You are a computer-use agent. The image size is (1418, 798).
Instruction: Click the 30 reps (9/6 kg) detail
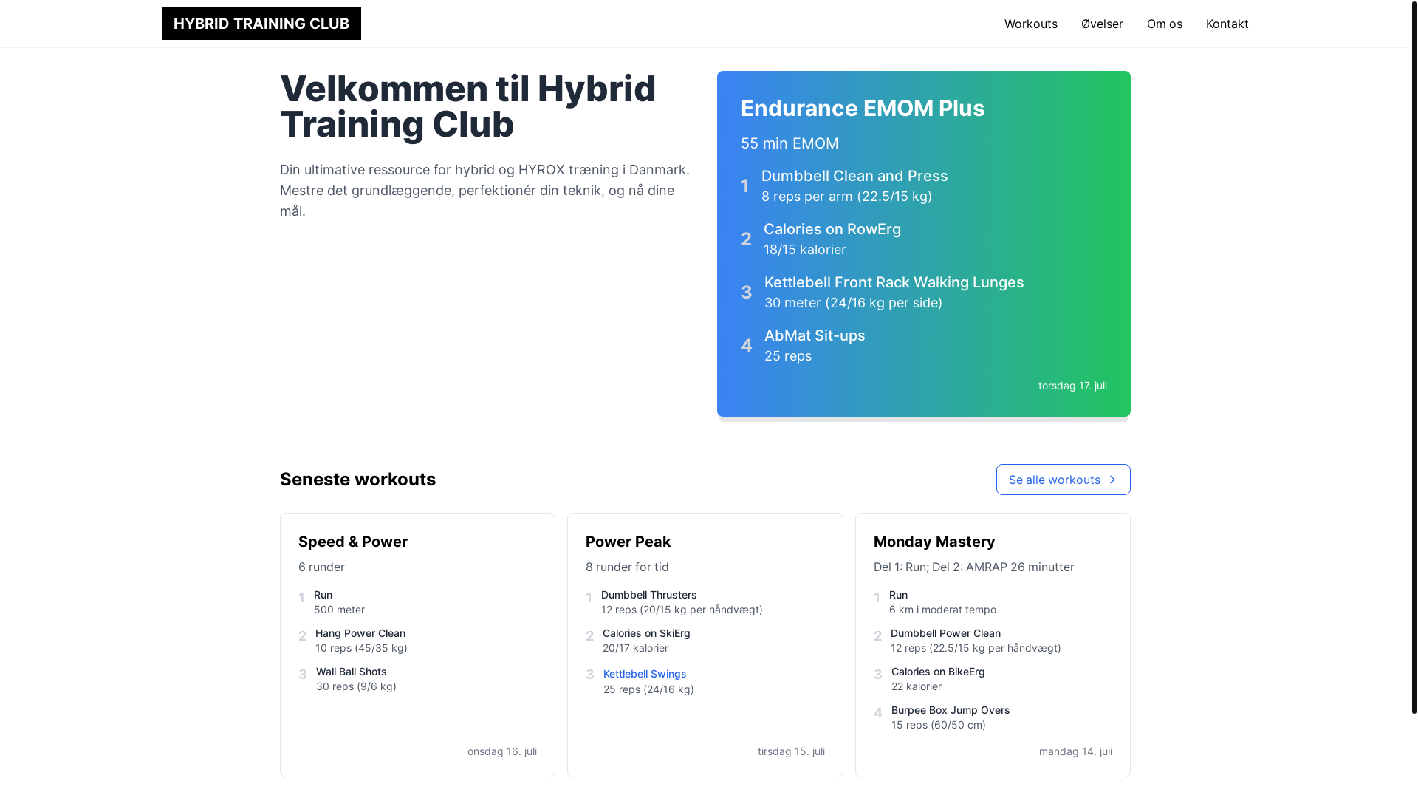tap(356, 686)
